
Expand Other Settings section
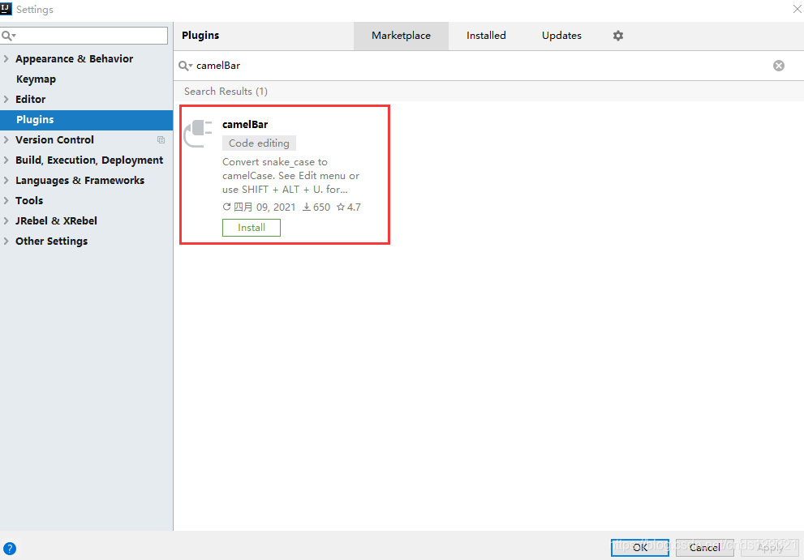pyautogui.click(x=6, y=241)
